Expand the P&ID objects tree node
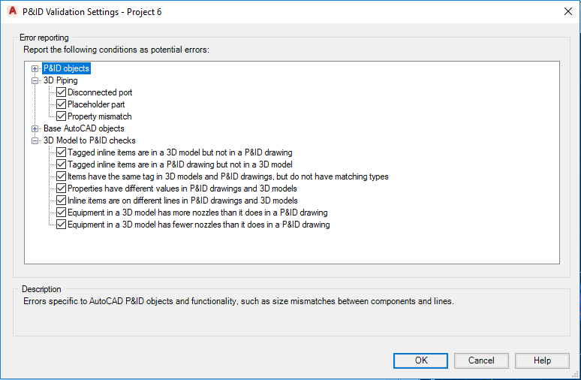The height and width of the screenshot is (380, 581). [35, 68]
